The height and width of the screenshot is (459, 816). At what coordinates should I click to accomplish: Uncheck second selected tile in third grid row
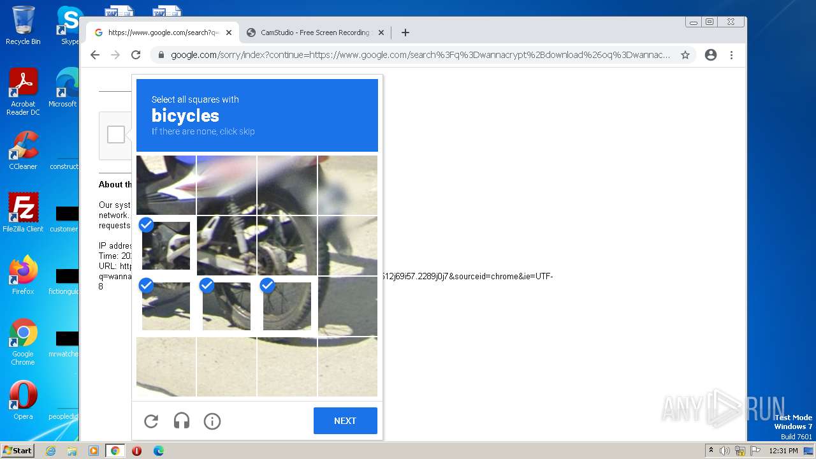[x=226, y=306]
